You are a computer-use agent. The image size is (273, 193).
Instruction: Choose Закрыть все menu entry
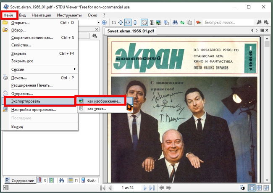pyautogui.click(x=40, y=61)
